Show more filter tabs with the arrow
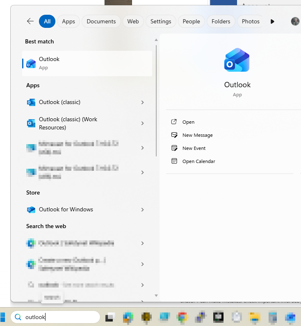This screenshot has width=301, height=326. coord(272,21)
